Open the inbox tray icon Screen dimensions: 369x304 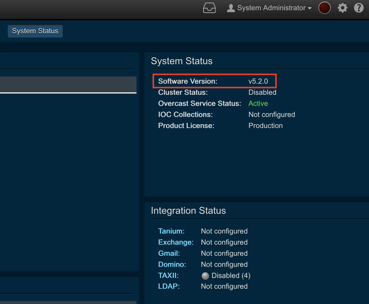[x=209, y=8]
